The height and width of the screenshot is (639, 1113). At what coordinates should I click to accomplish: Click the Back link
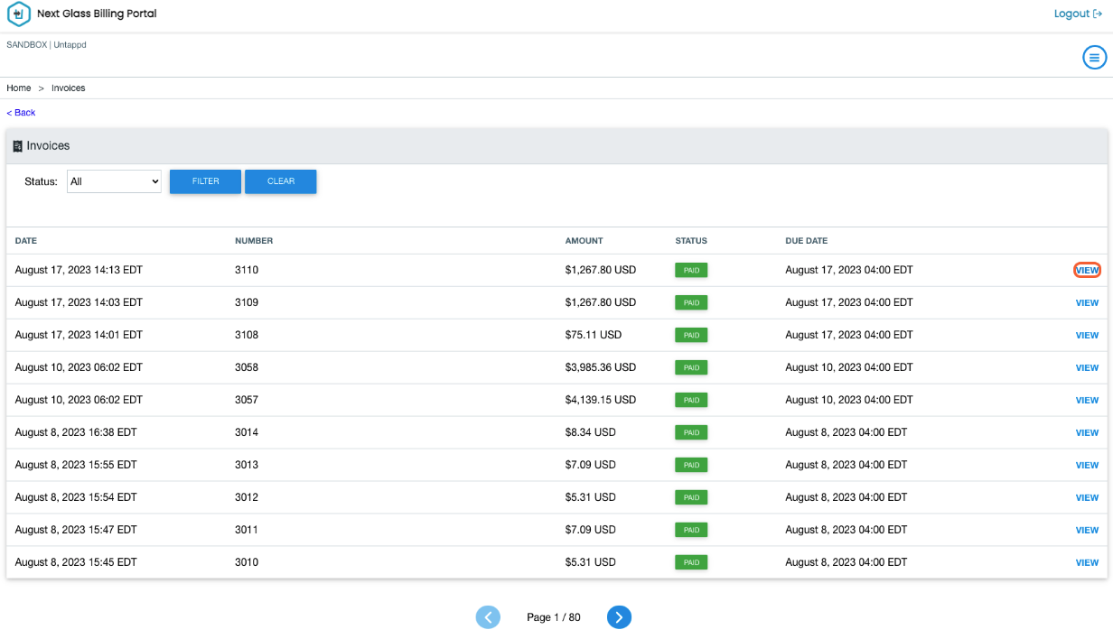pos(21,113)
